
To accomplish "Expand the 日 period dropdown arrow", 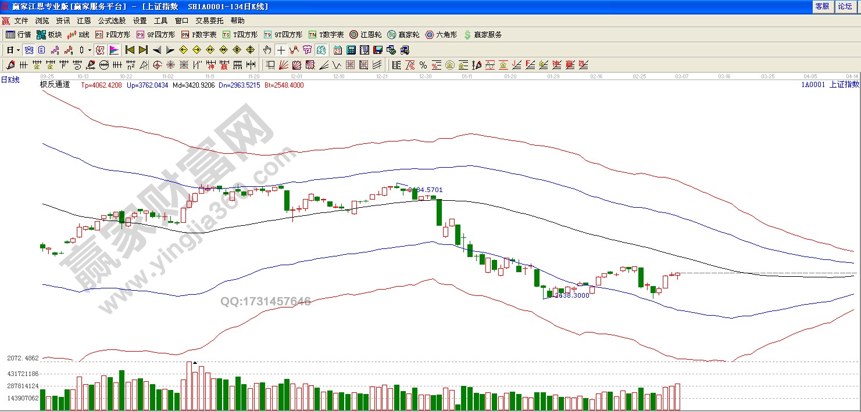I will point(18,50).
